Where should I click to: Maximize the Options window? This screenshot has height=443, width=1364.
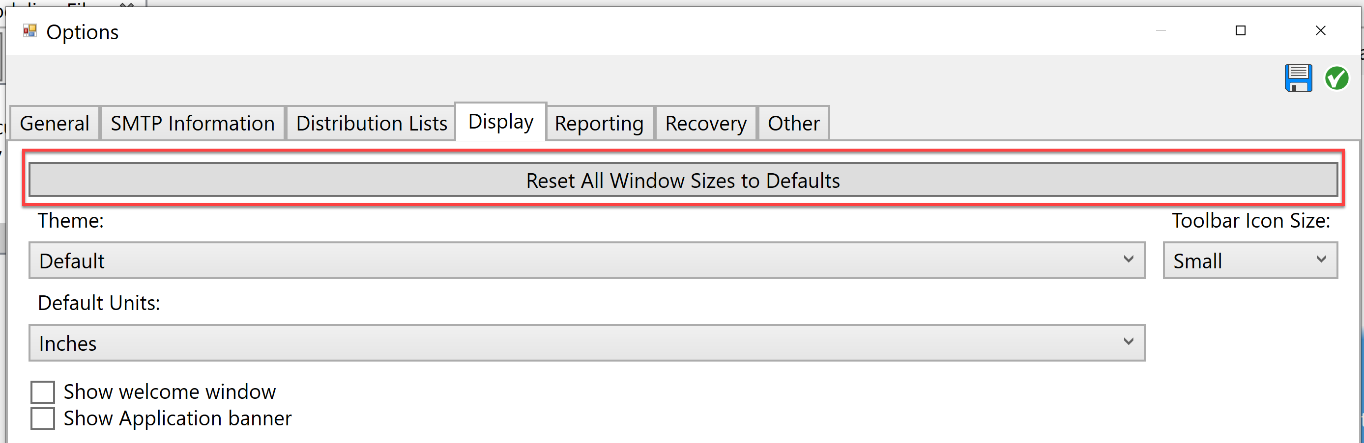pyautogui.click(x=1240, y=30)
